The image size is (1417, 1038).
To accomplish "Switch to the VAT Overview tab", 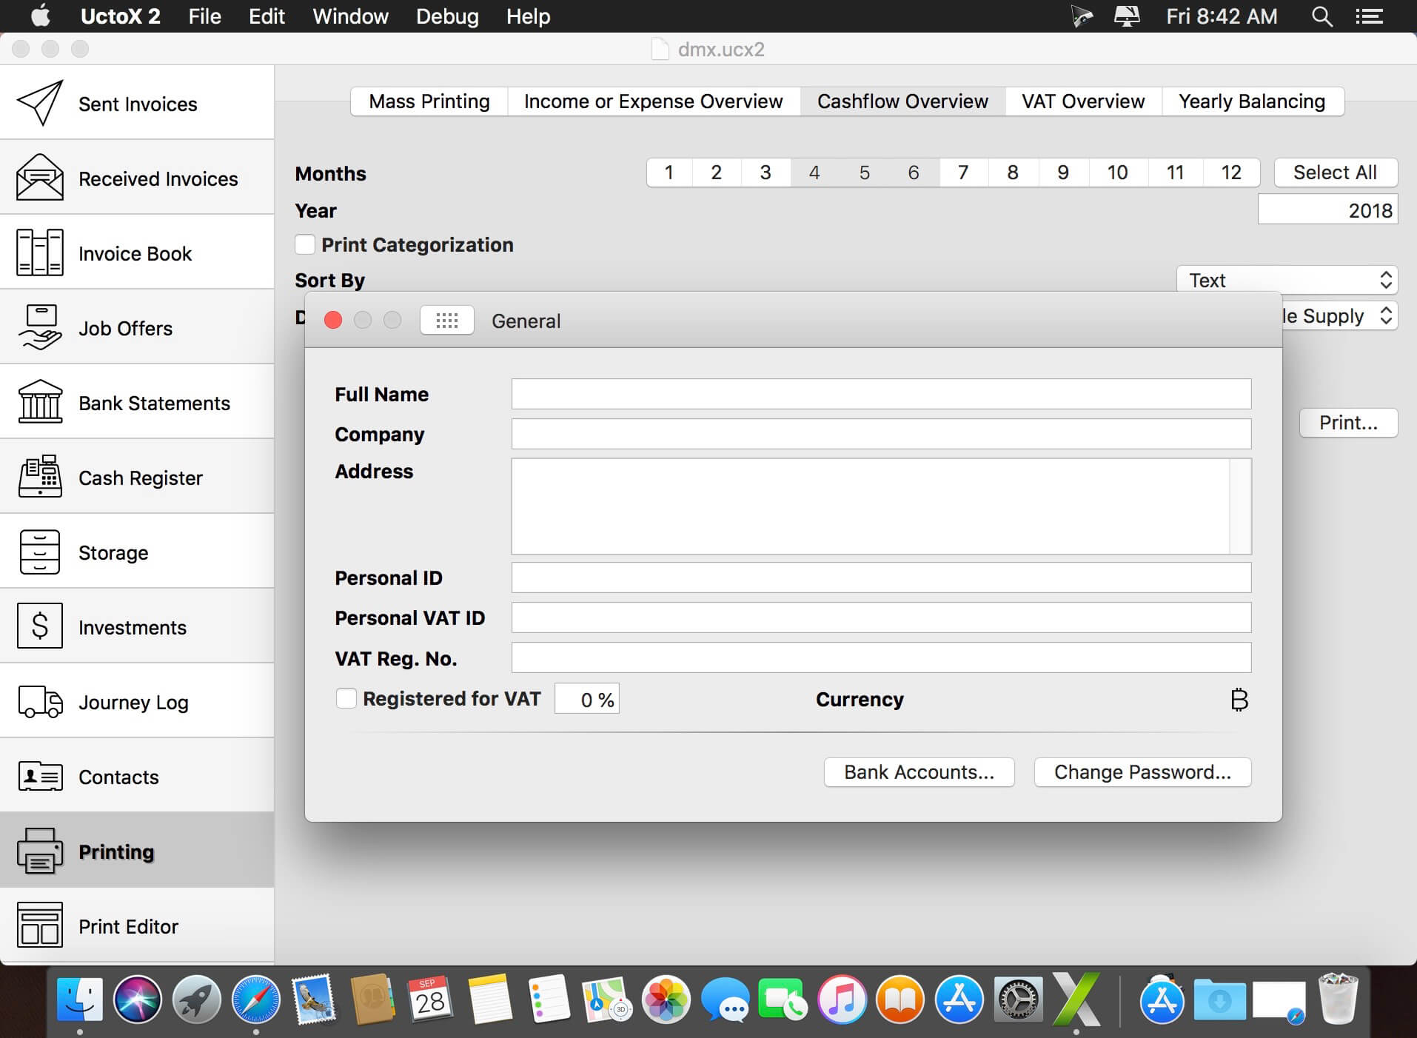I will (1082, 101).
